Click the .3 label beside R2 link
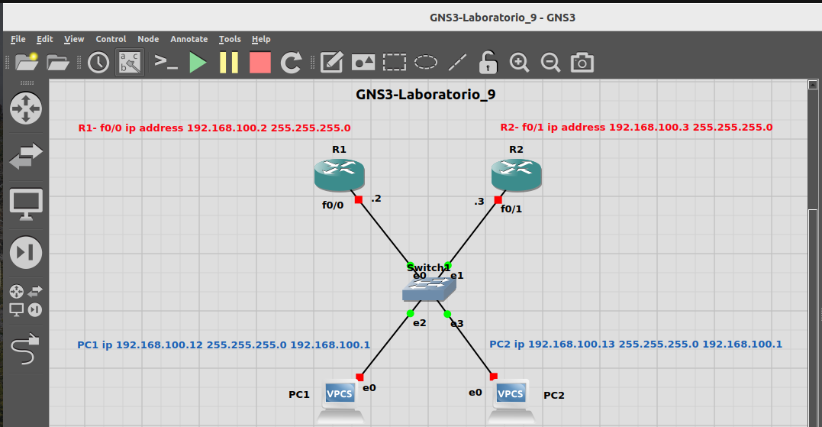This screenshot has width=822, height=427. tap(479, 202)
